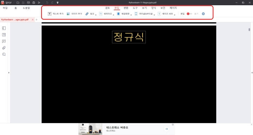Switch to the 변환 tab
253x135 pixels.
click(x=126, y=8)
